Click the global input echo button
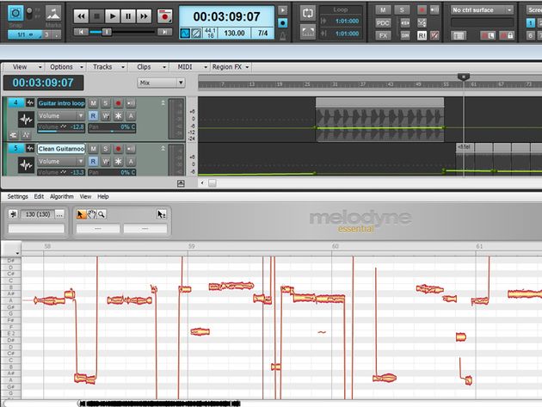Image resolution: width=542 pixels, height=407 pixels. click(434, 10)
